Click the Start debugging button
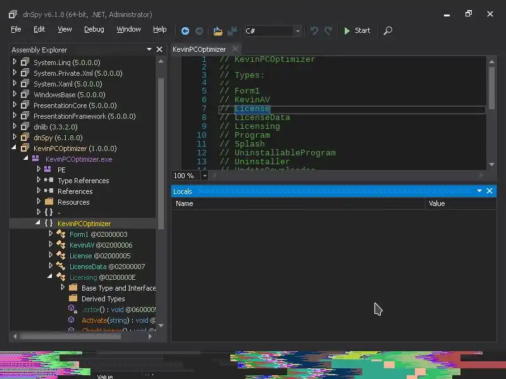This screenshot has width=506, height=379. [357, 30]
